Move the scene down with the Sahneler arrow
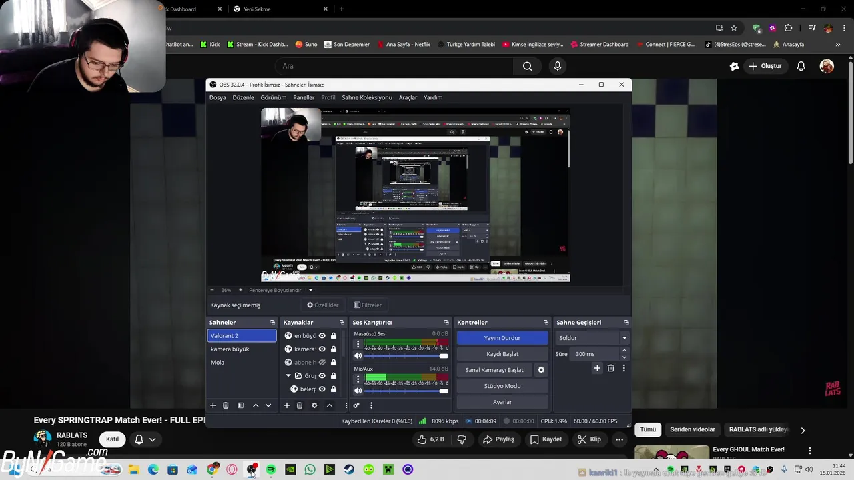The height and width of the screenshot is (480, 854). (x=268, y=405)
